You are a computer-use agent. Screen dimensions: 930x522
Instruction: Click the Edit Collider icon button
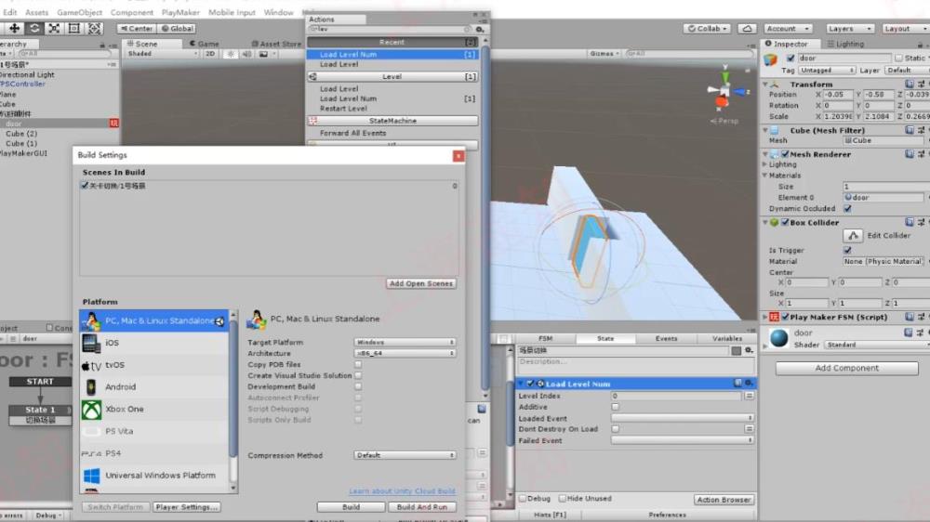pyautogui.click(x=853, y=235)
